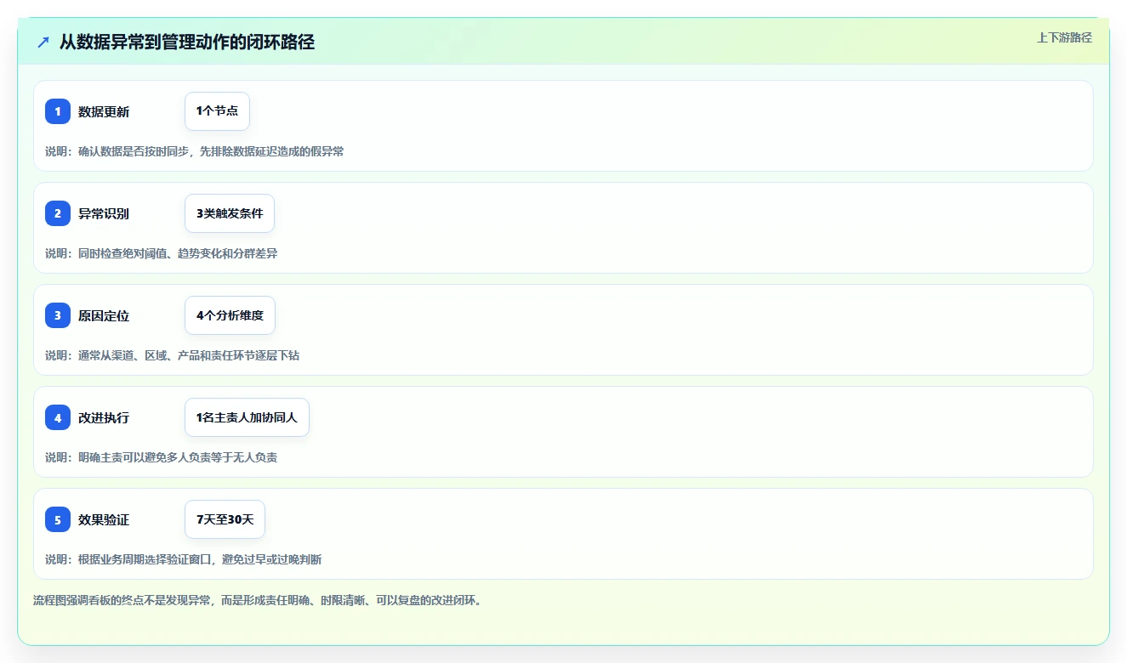Select the 数据更新 step name
Image resolution: width=1127 pixels, height=663 pixels.
pos(104,111)
